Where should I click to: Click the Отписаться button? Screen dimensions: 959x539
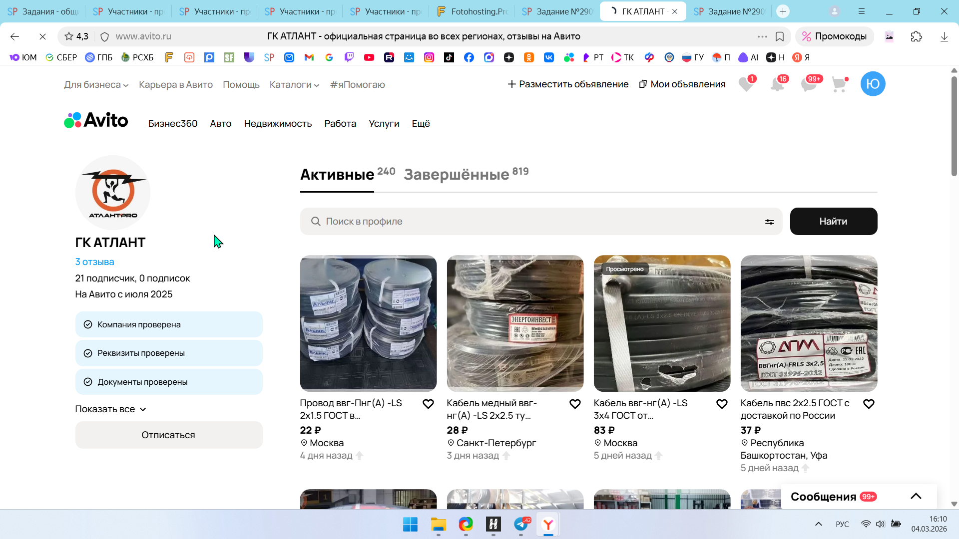click(x=168, y=435)
